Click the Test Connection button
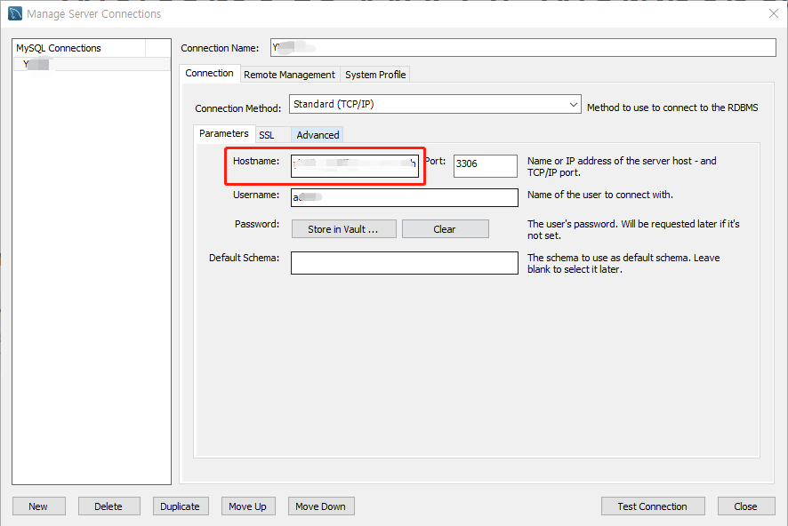 653,506
